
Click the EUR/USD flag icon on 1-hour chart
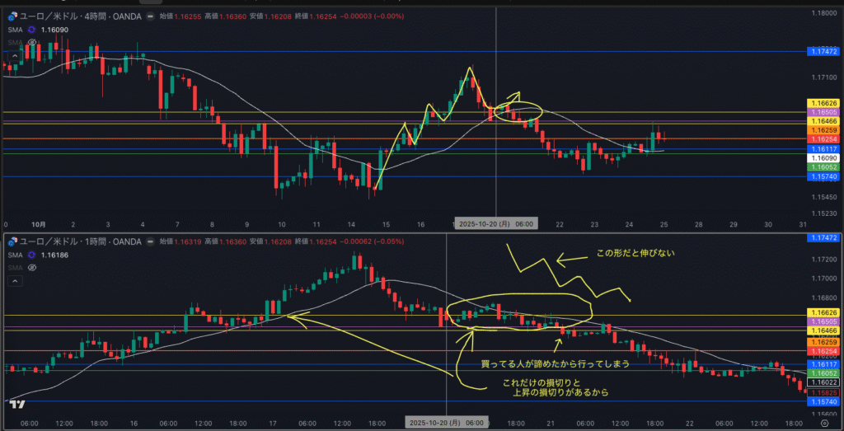[x=11, y=241]
